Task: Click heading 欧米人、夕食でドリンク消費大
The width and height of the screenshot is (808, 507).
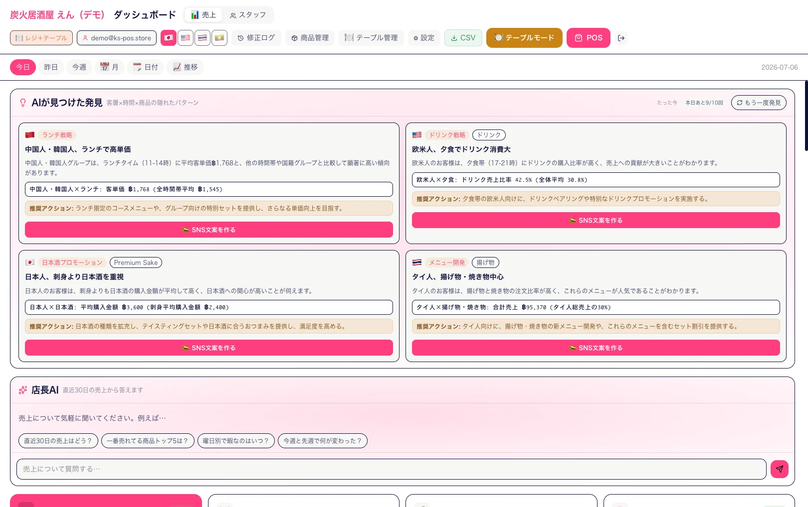Action: (461, 149)
